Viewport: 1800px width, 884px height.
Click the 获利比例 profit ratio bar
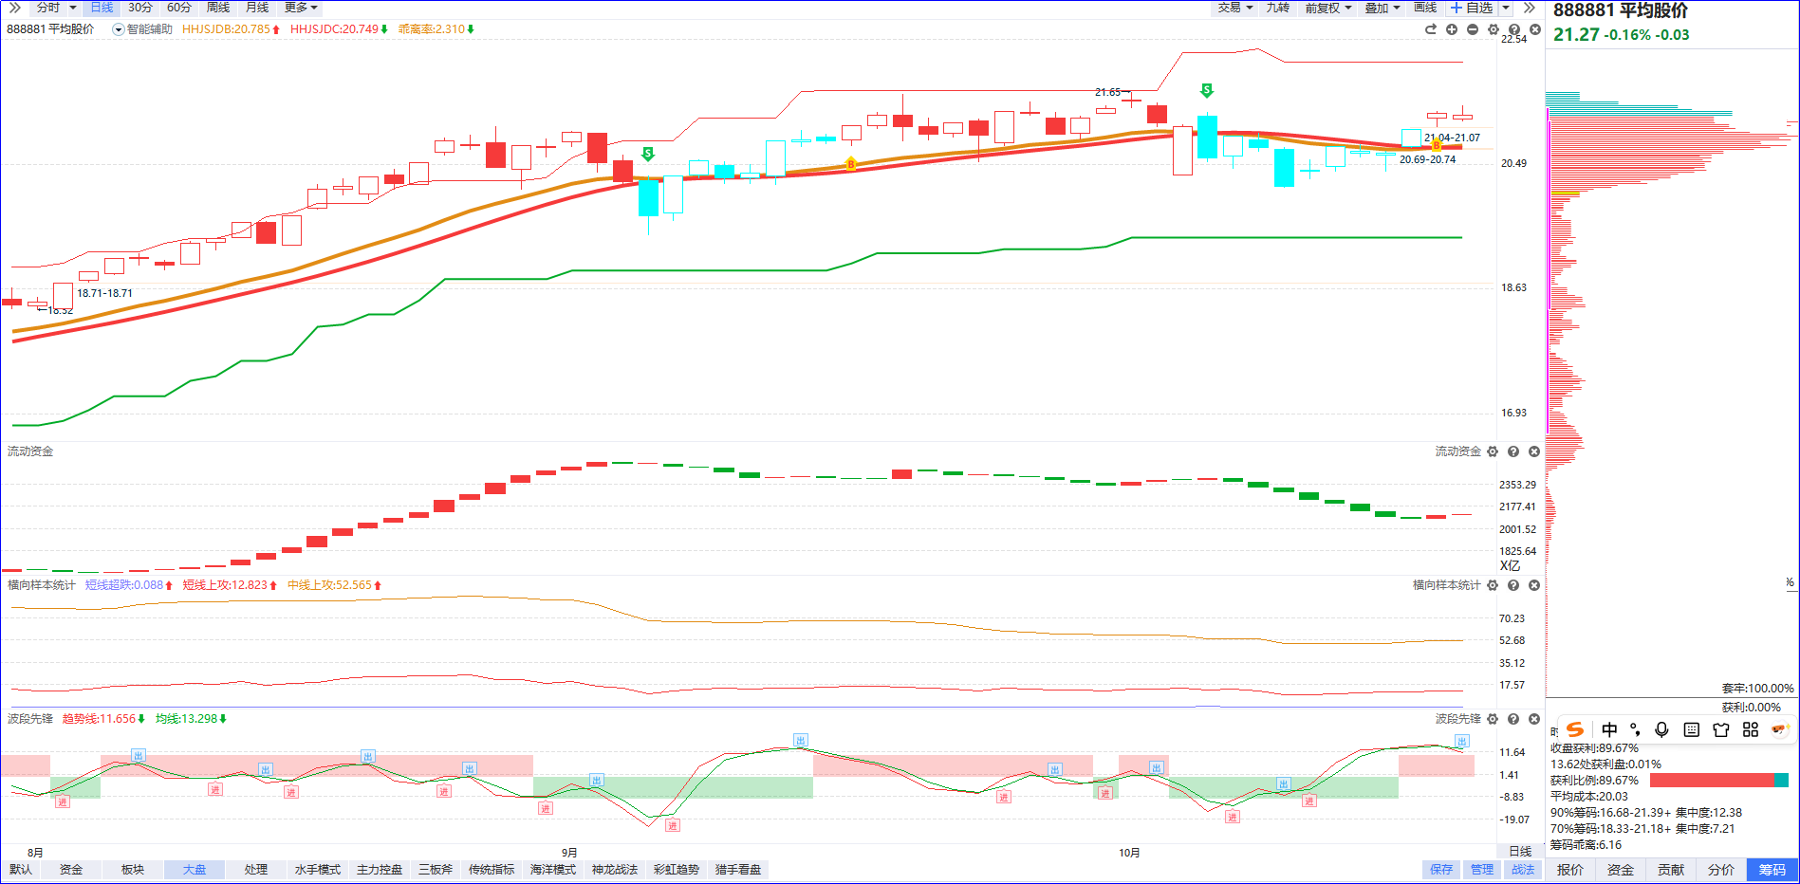click(x=1719, y=781)
